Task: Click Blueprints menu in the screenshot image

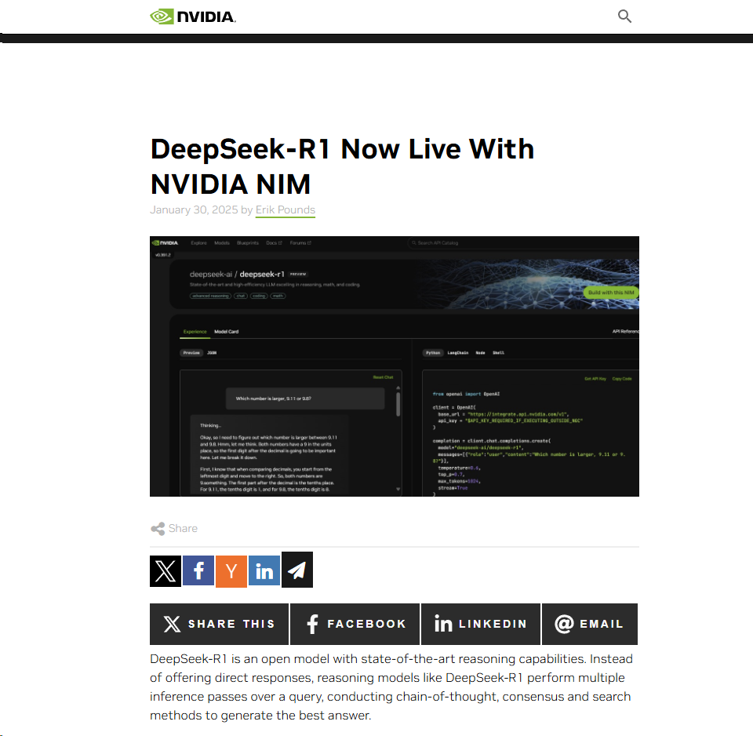Action: click(x=248, y=243)
